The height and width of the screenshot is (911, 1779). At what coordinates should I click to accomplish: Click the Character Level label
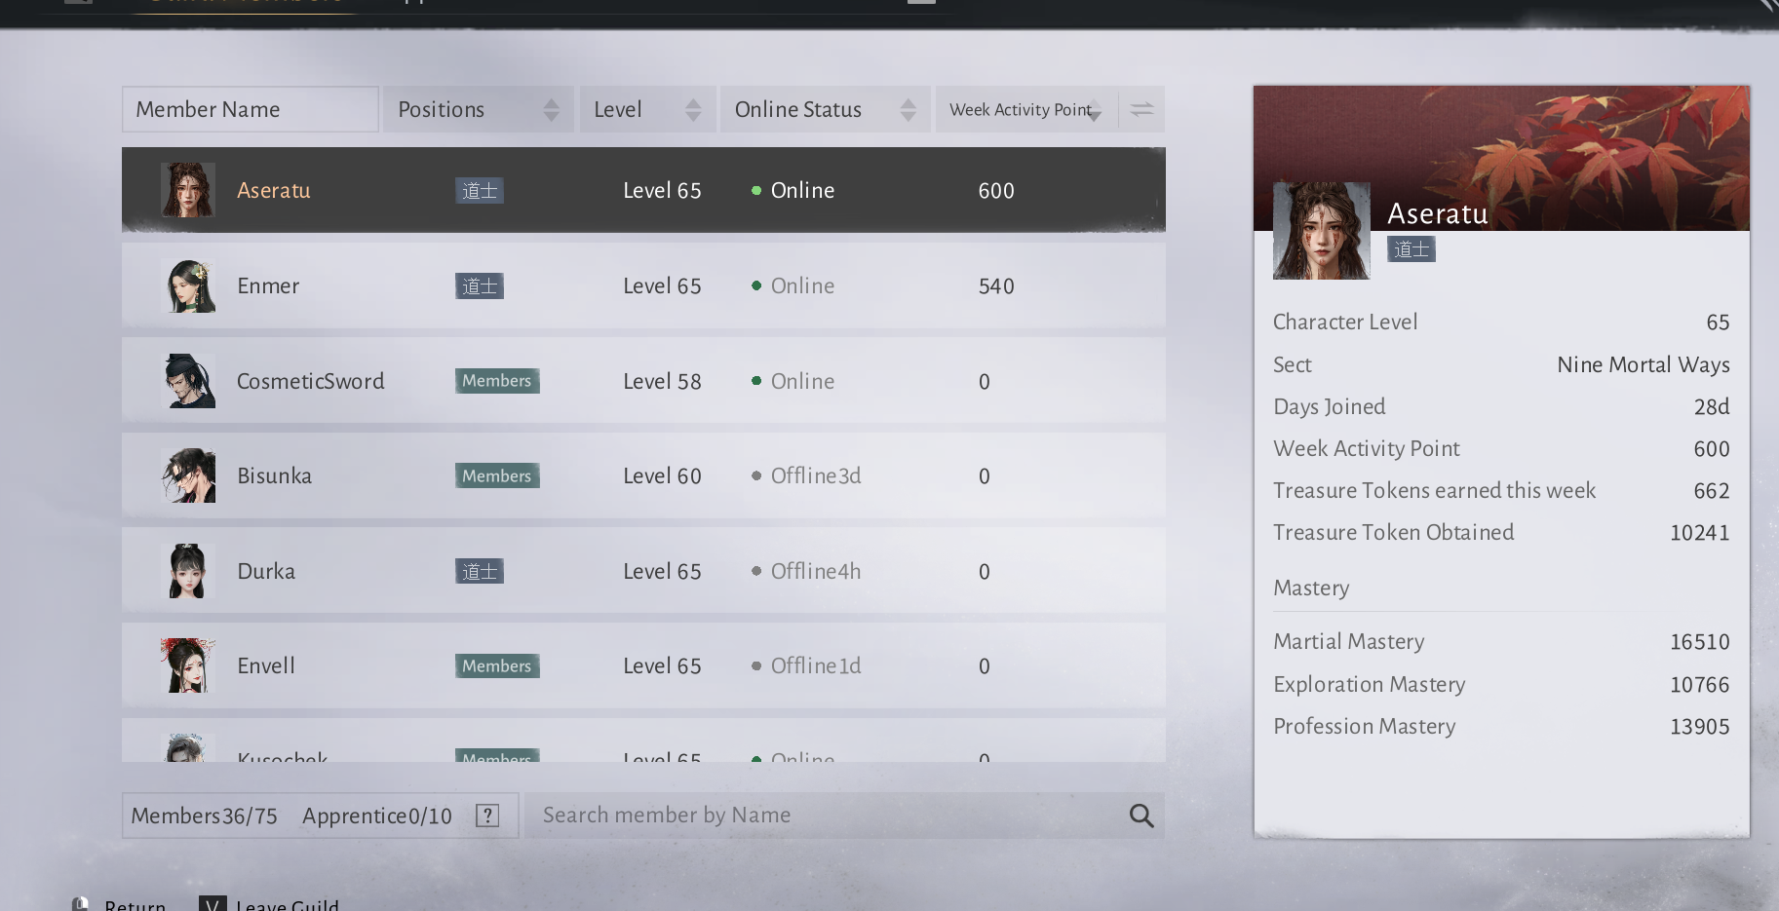click(x=1345, y=322)
